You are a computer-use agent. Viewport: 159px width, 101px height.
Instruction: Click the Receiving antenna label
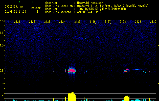pos(58,12)
